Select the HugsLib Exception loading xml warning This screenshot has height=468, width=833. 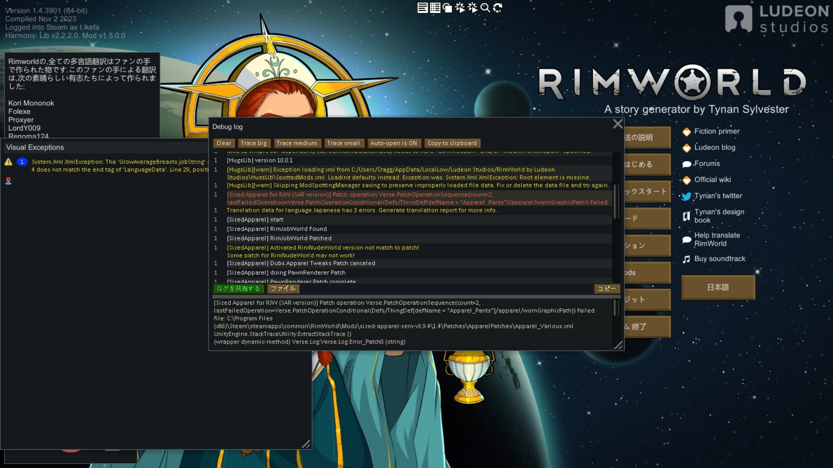point(413,173)
